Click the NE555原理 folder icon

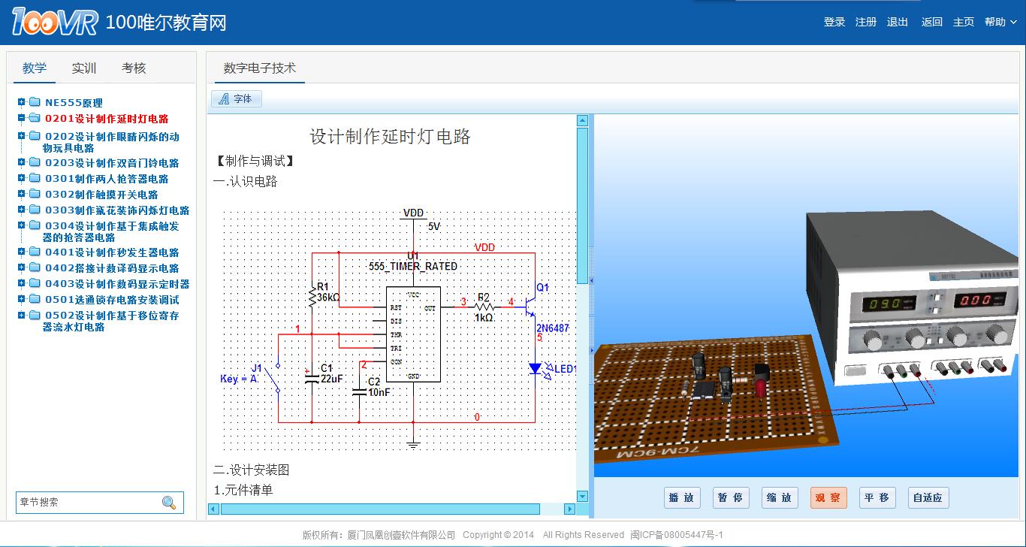point(35,102)
